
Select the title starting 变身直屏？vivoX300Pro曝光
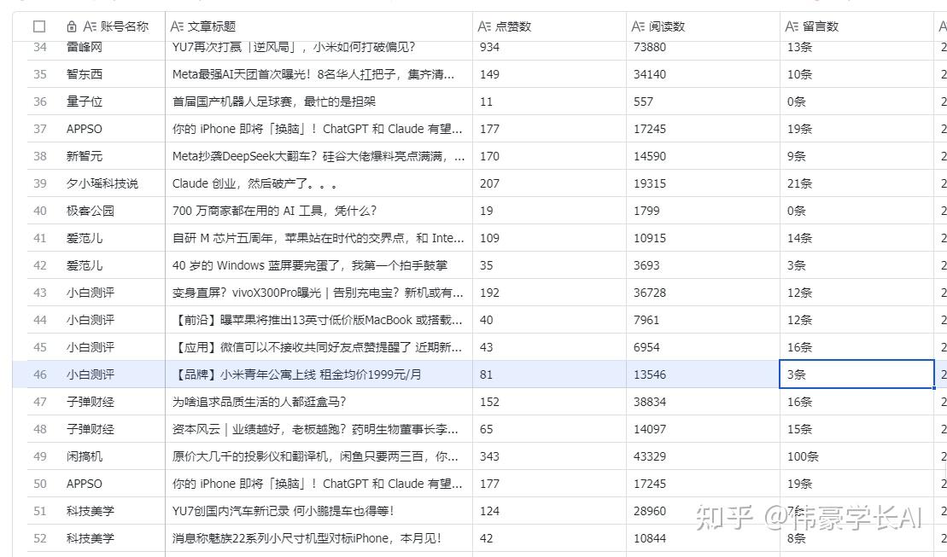click(x=318, y=293)
